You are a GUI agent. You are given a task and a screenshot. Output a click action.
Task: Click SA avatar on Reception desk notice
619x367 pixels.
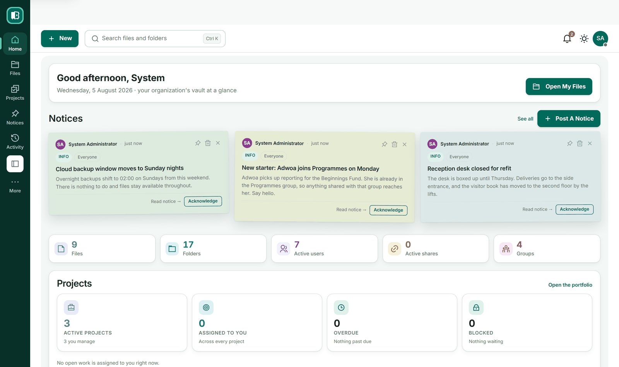(433, 144)
